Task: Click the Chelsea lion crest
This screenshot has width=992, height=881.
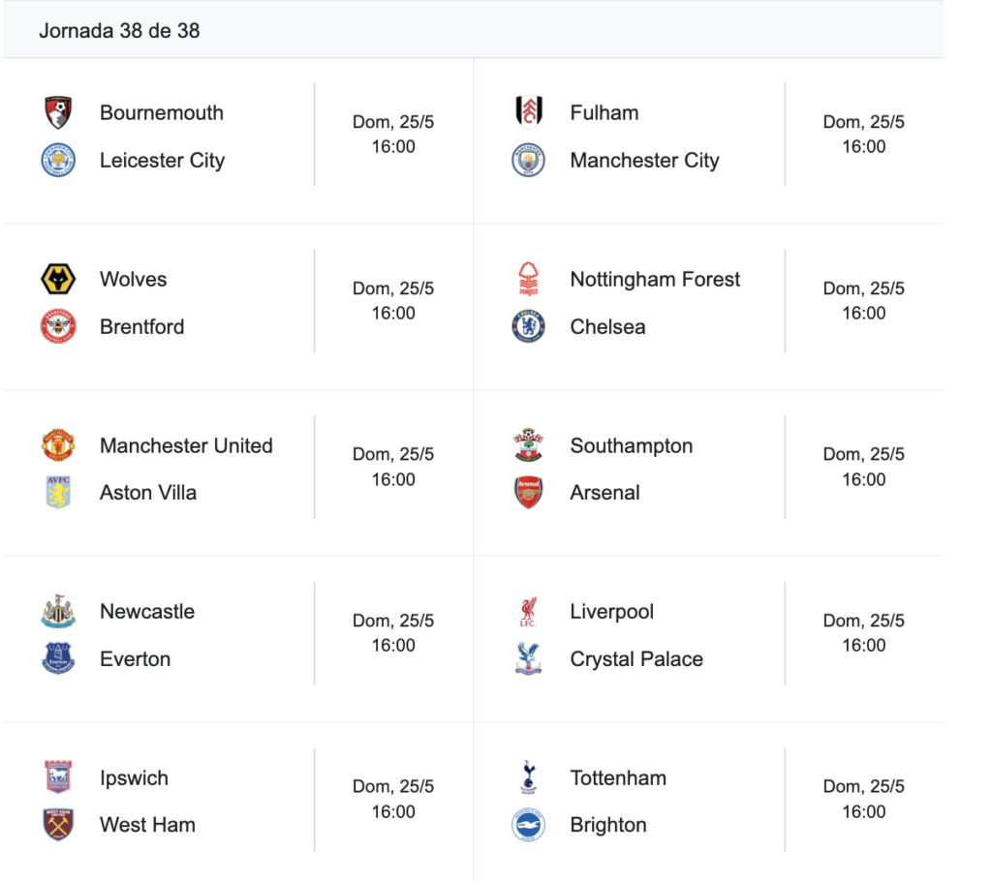Action: tap(528, 326)
